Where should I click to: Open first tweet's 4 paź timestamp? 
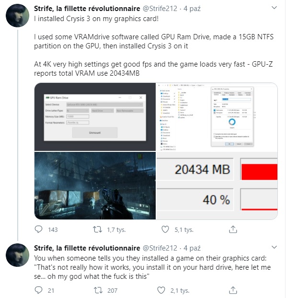[192, 9]
